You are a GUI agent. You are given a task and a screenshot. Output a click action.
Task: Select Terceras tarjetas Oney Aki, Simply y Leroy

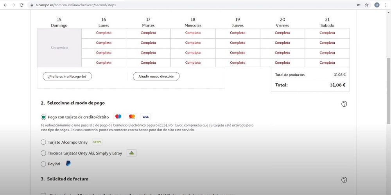tap(43, 153)
